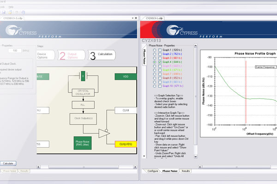Click the small down arrow below vertical Phase Noise tab
Viewport: 277px width, 184px height.
144,156
